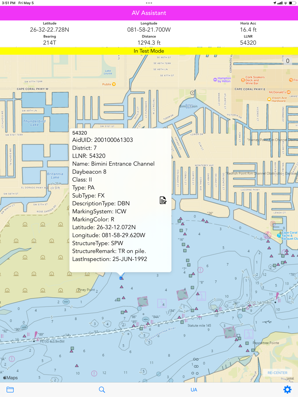This screenshot has width=298, height=397.
Task: Tap Hampton by Hilton map marker
Action: click(x=215, y=79)
